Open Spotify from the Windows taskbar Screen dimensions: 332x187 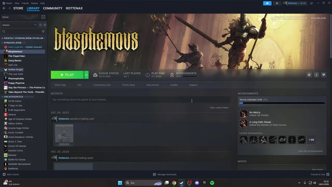coord(212,183)
